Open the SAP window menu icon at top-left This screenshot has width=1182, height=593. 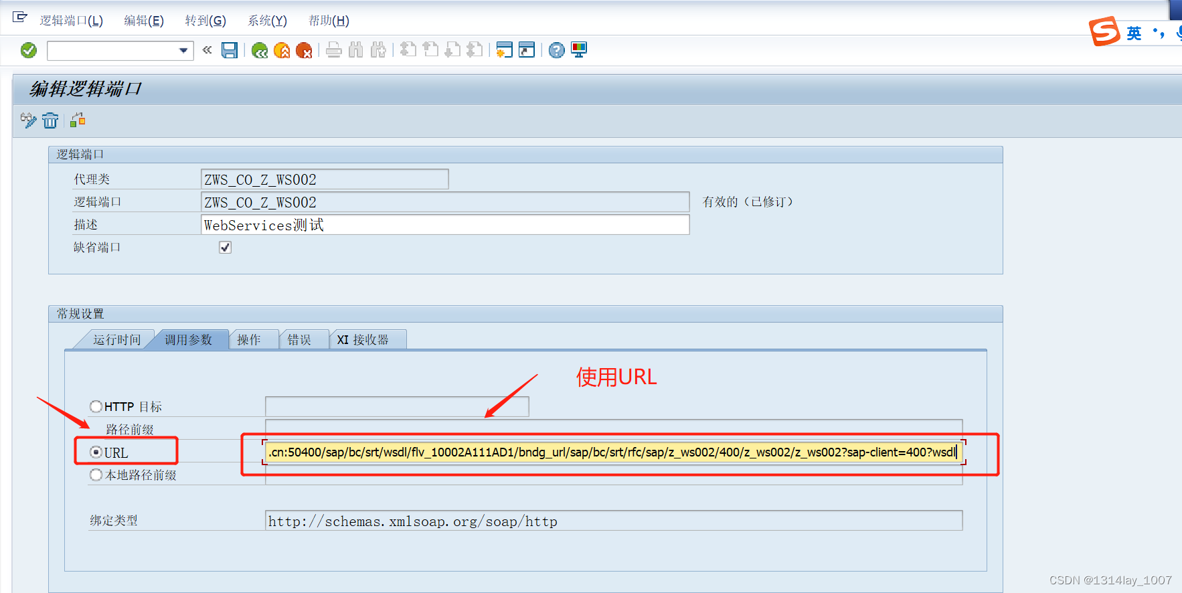tap(20, 17)
